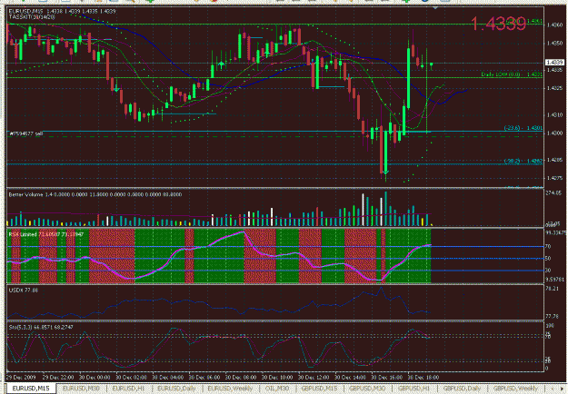
Task: Click the 'Sto(5,3,3)' stochastic label
Action: pos(41,327)
